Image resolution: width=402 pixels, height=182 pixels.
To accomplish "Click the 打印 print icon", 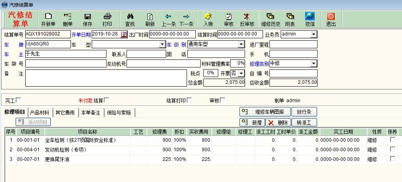I will click(x=107, y=17).
